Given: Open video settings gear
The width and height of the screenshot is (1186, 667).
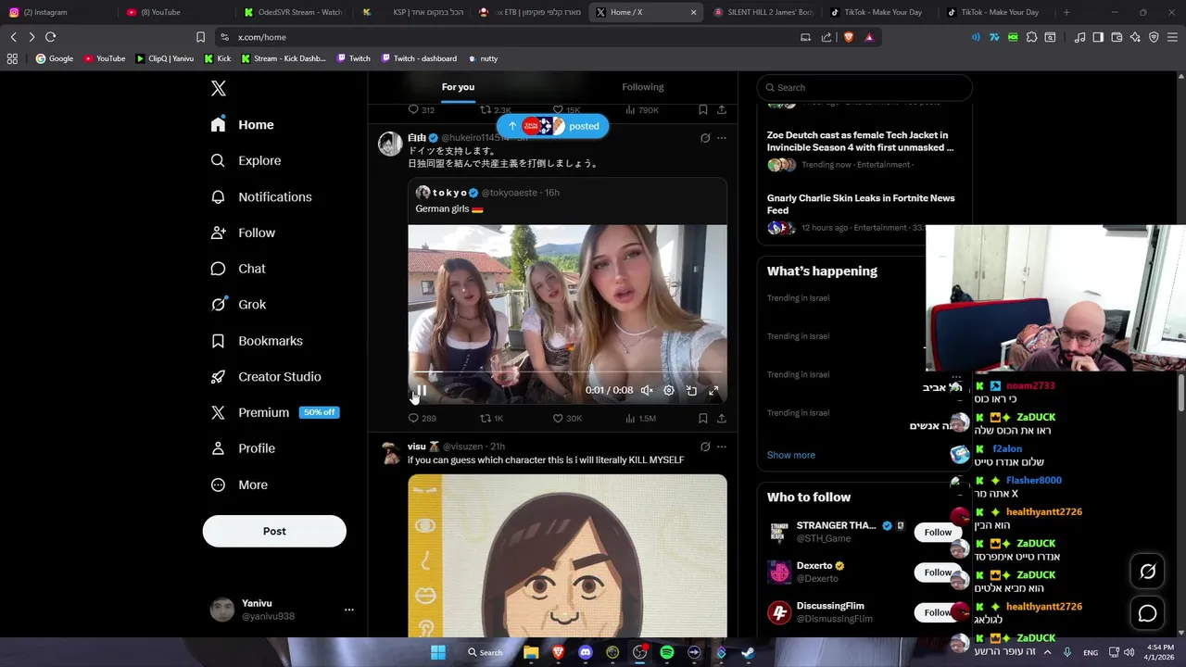Looking at the screenshot, I should coord(669,391).
